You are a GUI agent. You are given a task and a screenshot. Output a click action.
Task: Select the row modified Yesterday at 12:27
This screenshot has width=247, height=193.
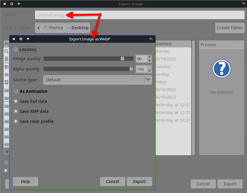(173, 120)
